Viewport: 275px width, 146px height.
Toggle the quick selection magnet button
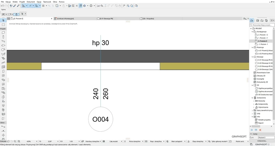point(16,14)
